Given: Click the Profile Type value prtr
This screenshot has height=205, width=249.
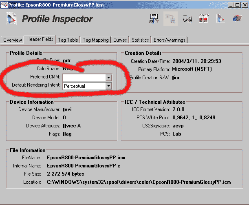Looking at the screenshot, I should click(67, 60).
